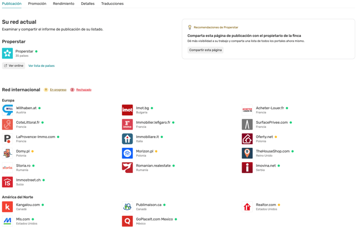Click the Kangalou.com portal name
Screen dimensions: 358x227
(x=28, y=205)
